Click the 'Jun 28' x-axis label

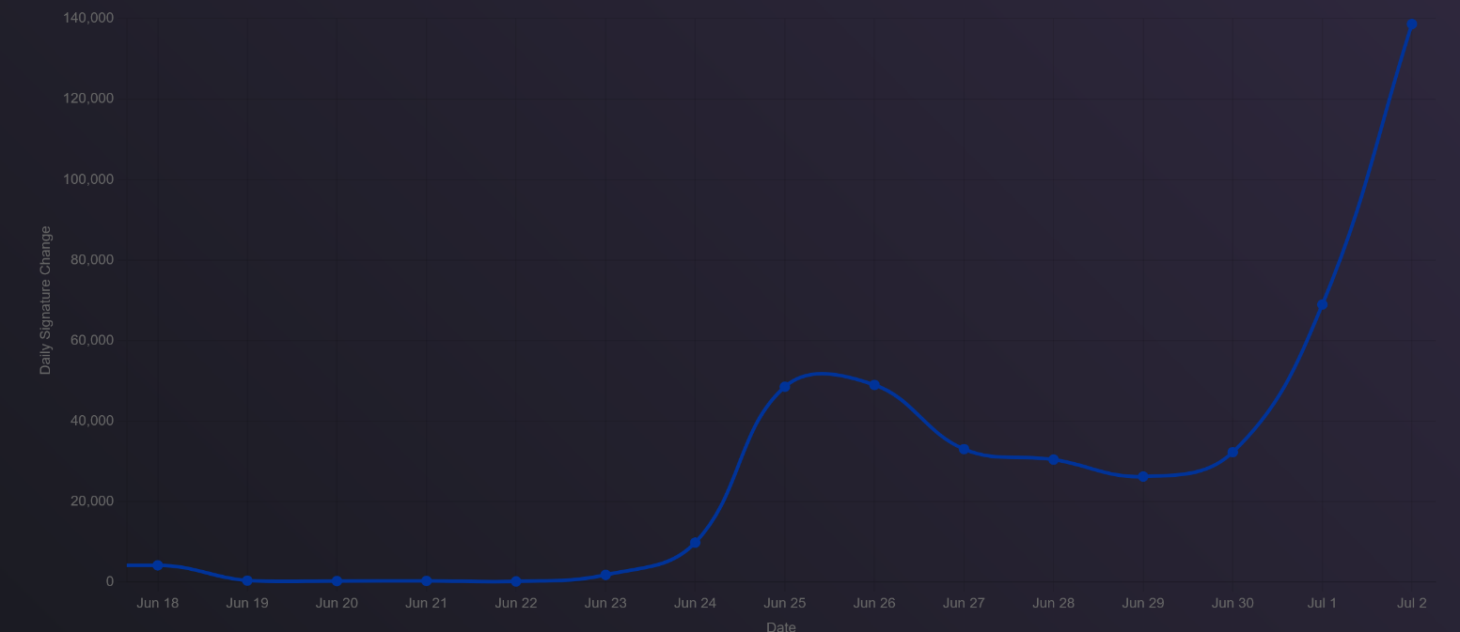coord(1054,603)
